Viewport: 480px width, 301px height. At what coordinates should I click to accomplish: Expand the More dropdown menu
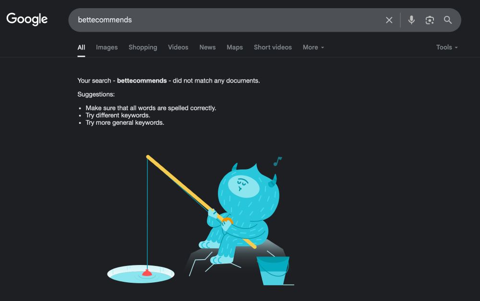[313, 48]
